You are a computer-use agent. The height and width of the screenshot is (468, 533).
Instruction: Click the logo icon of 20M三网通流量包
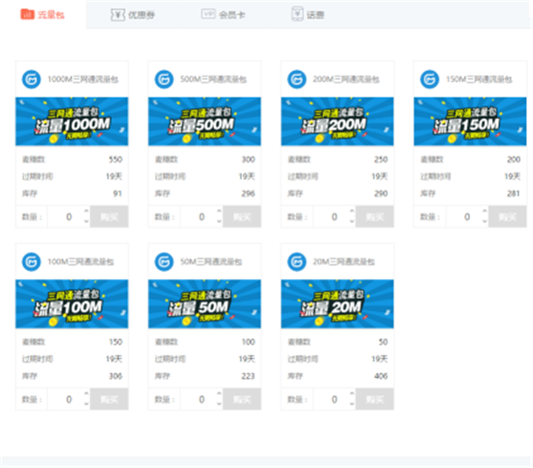pos(297,262)
